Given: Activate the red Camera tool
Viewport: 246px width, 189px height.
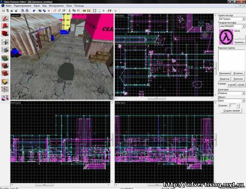Looking at the screenshot, I should click(x=5, y=33).
